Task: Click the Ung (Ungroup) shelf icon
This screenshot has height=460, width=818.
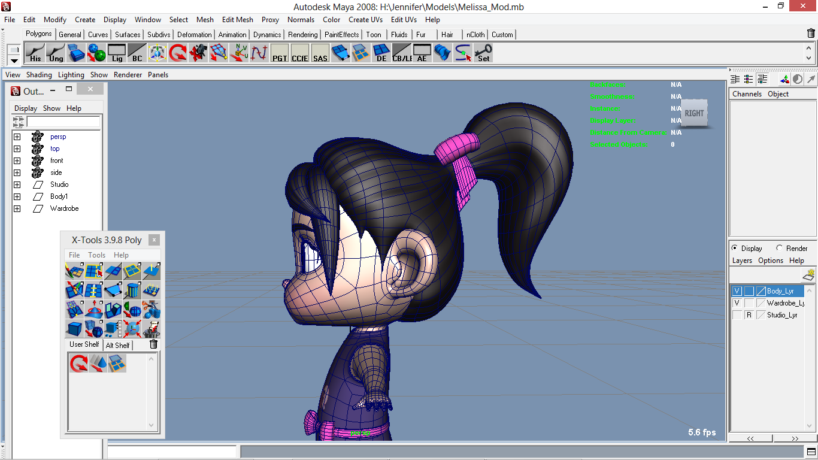Action: click(56, 53)
